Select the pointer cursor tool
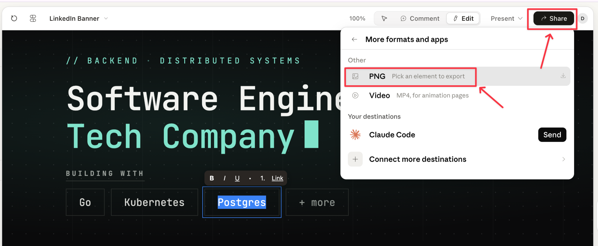This screenshot has height=246, width=598. 384,18
